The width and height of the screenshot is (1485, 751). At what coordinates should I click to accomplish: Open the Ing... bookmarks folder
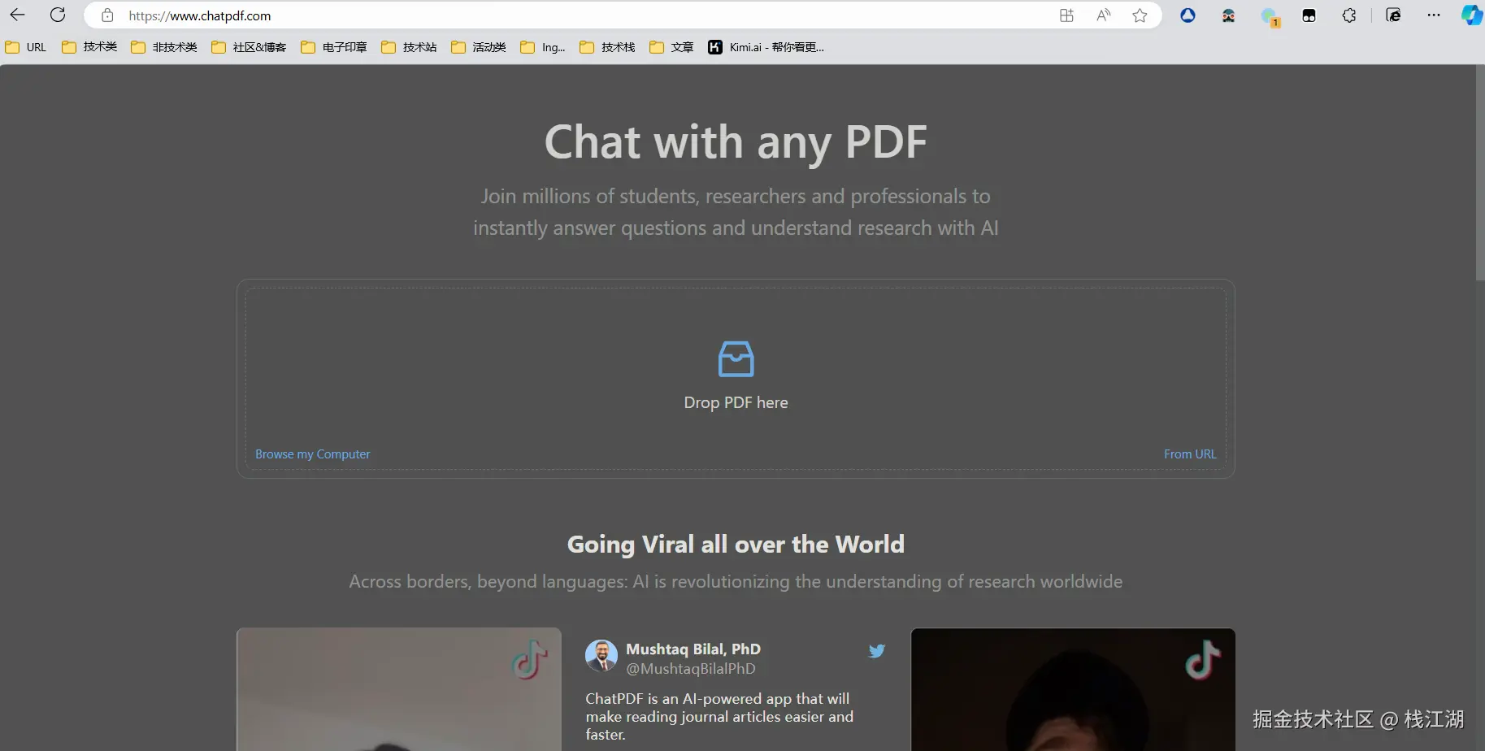[543, 47]
